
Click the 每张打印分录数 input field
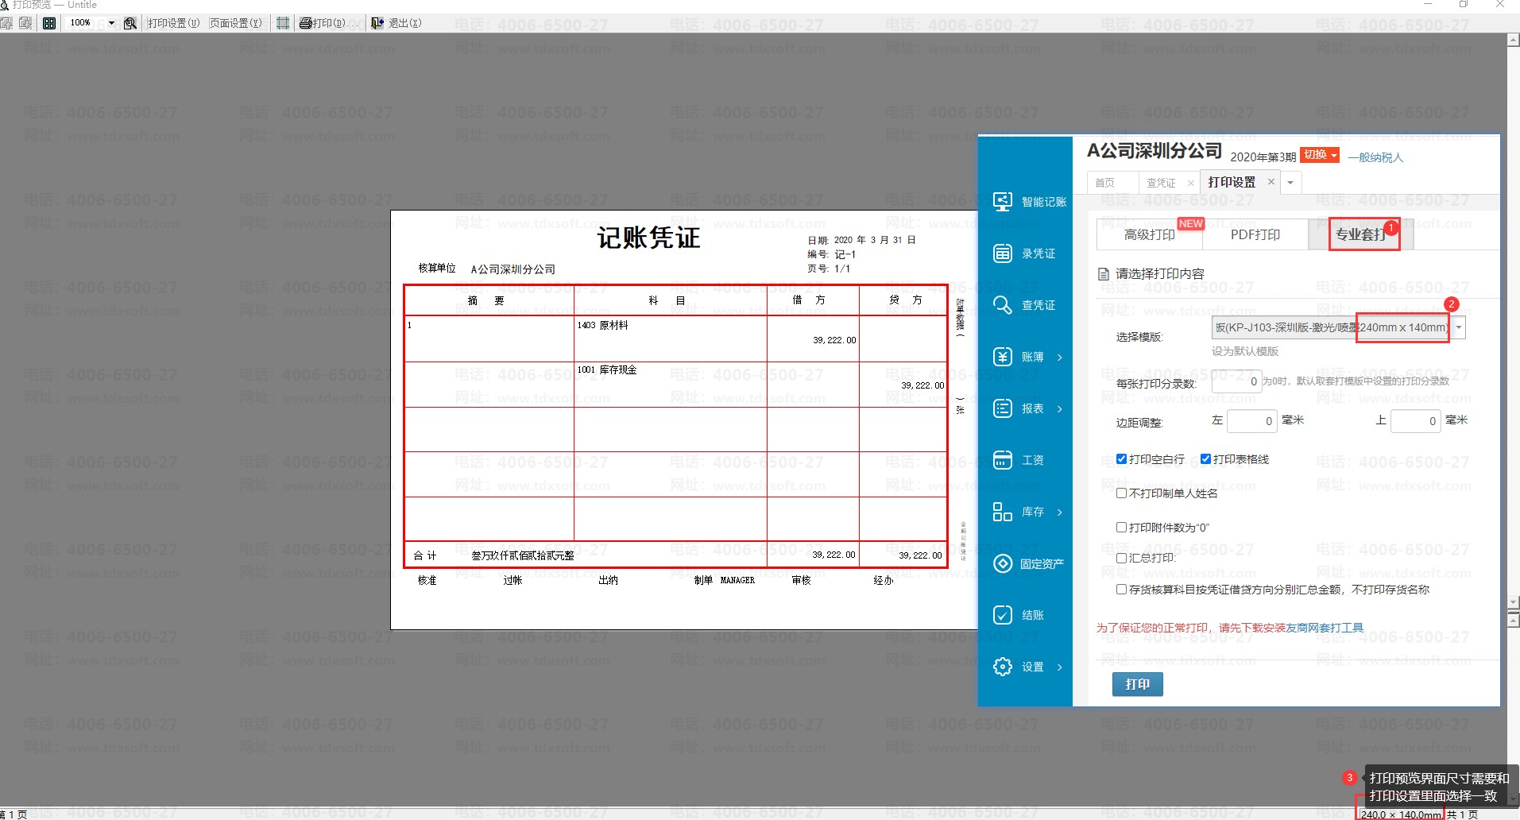[x=1236, y=381]
